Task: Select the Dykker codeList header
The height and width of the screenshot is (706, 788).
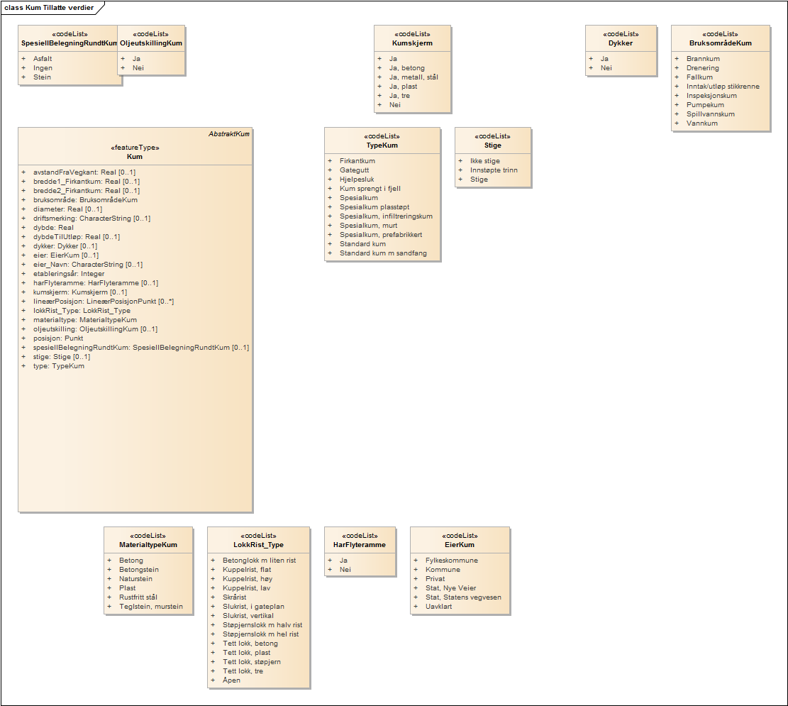Action: [620, 43]
